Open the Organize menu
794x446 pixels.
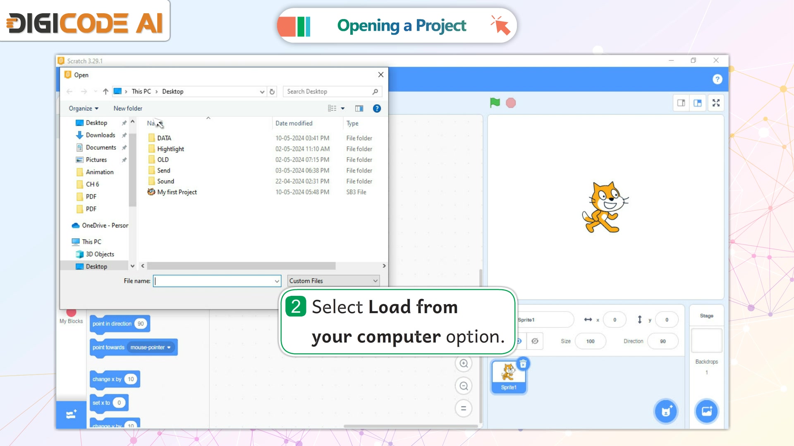pos(84,108)
